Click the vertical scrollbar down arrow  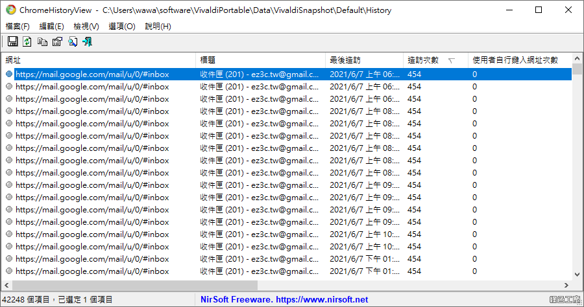pyautogui.click(x=577, y=275)
